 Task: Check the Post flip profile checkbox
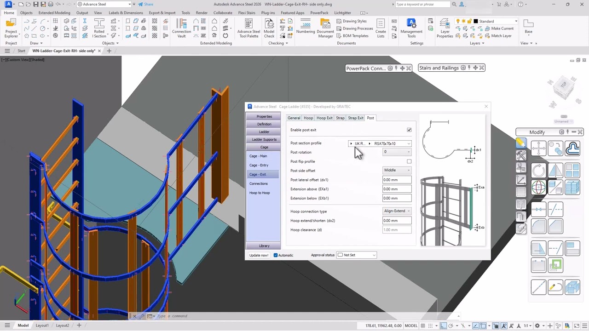(x=409, y=161)
